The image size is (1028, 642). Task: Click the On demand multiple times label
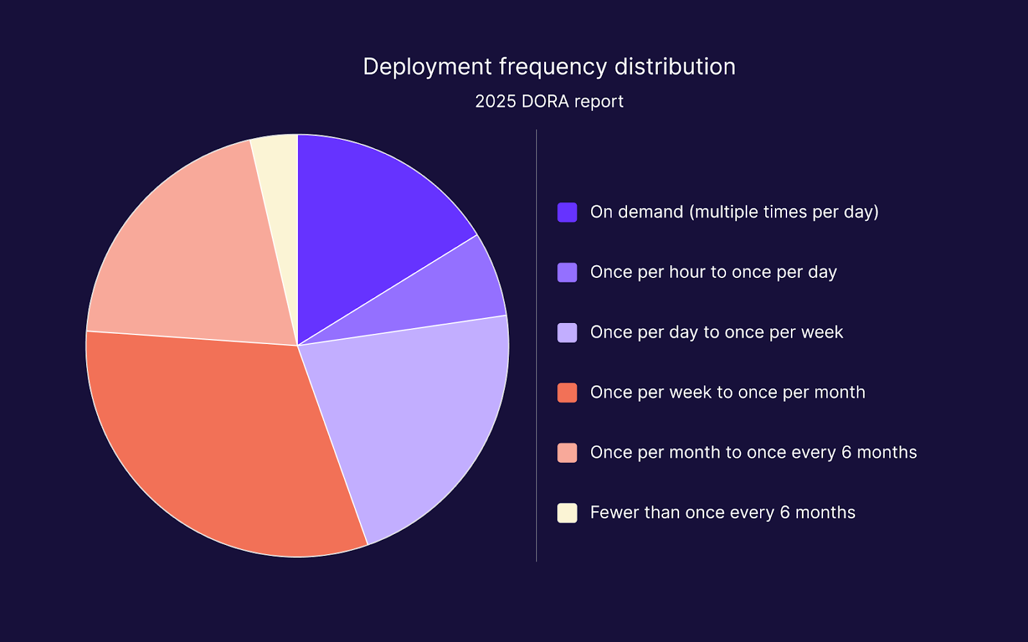pos(734,212)
